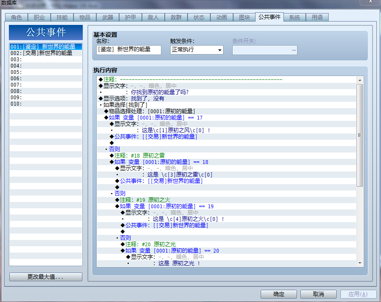The width and height of the screenshot is (381, 302).
Task: Select empty common event 010
Action: pos(46,103)
